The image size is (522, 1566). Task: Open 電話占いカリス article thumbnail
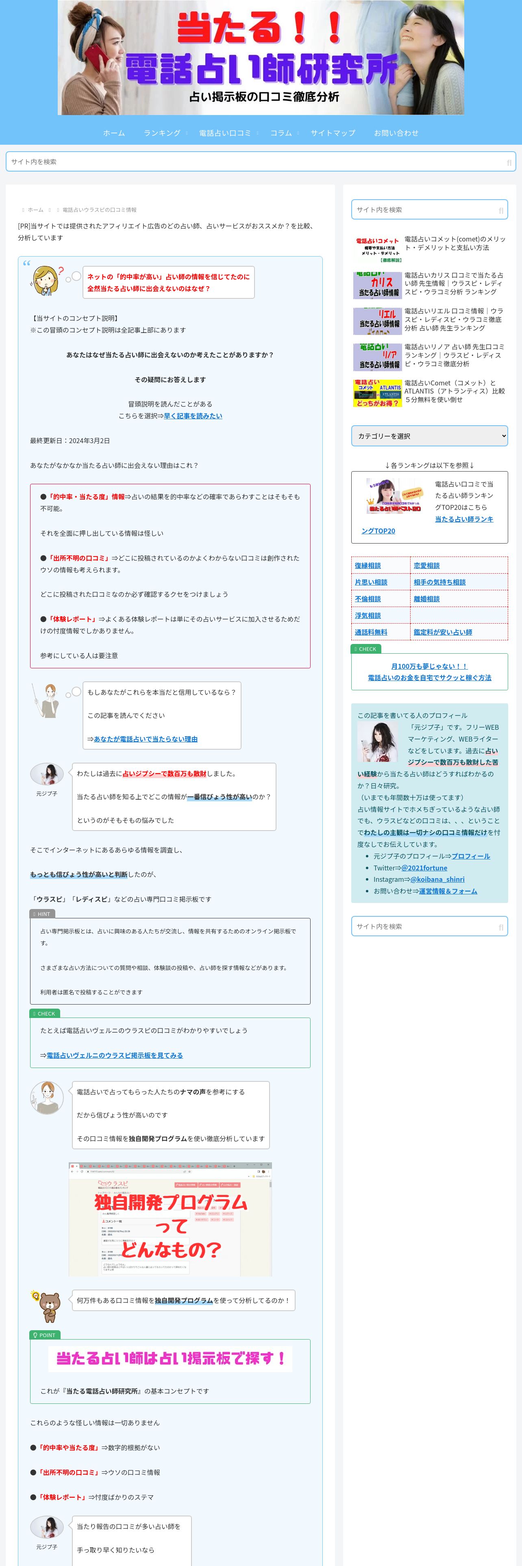[x=377, y=285]
